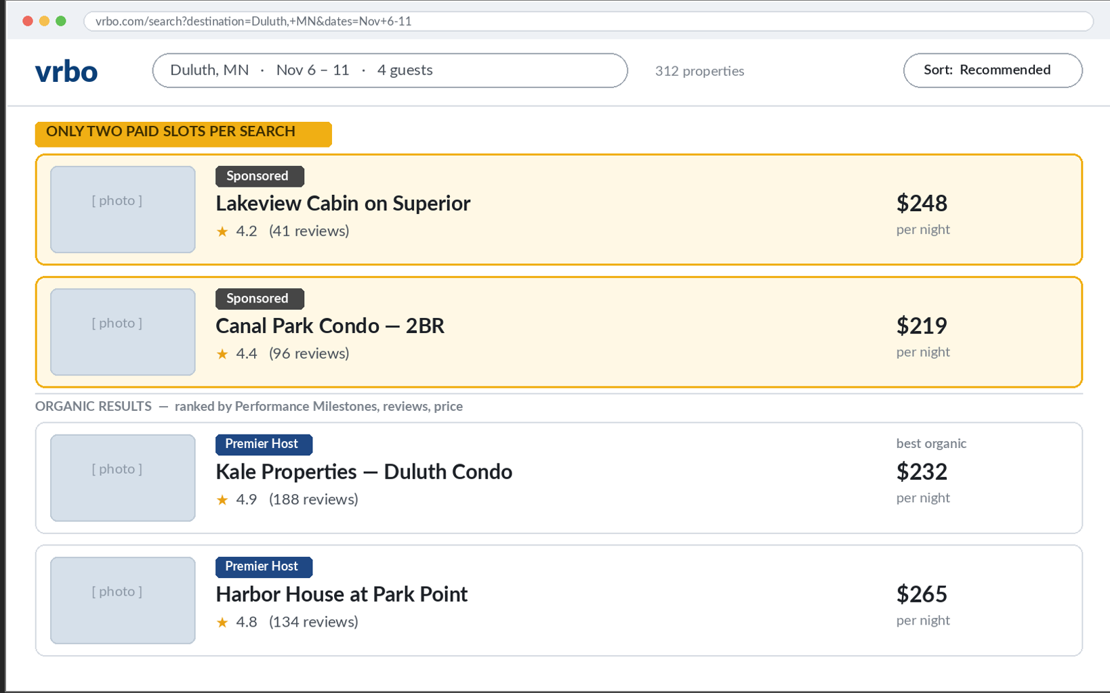Click Premier Host badge on Kale Properties

[264, 445]
